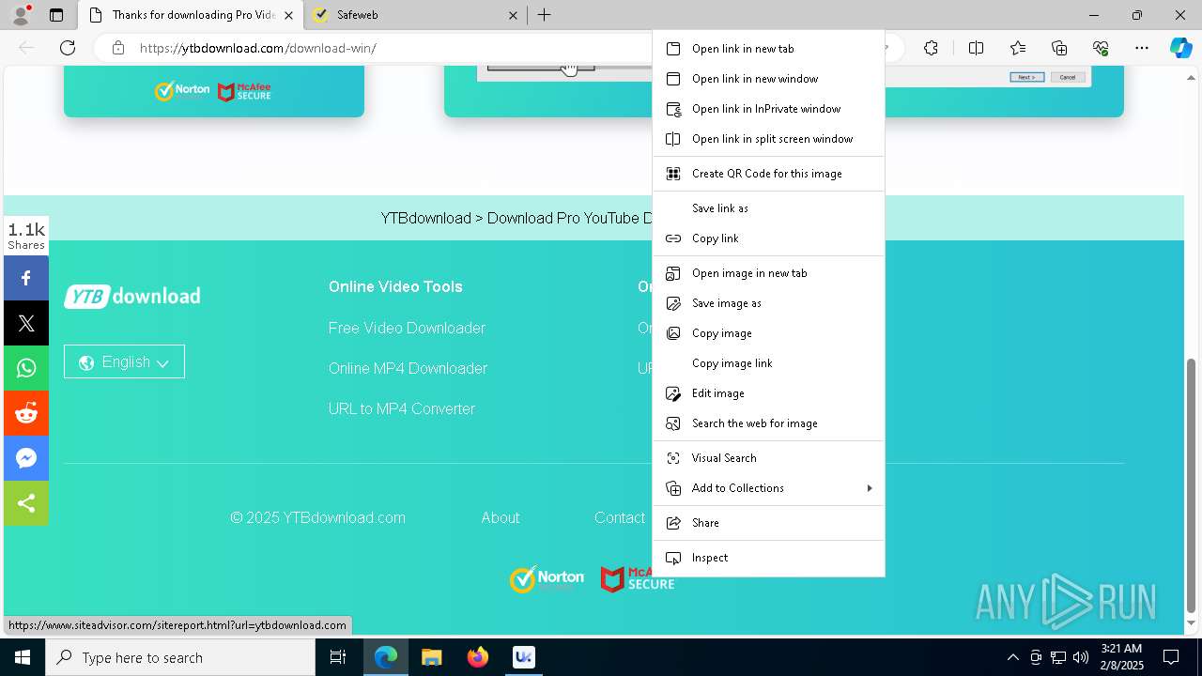Open Task View on taskbar
The height and width of the screenshot is (676, 1202).
pyautogui.click(x=338, y=657)
